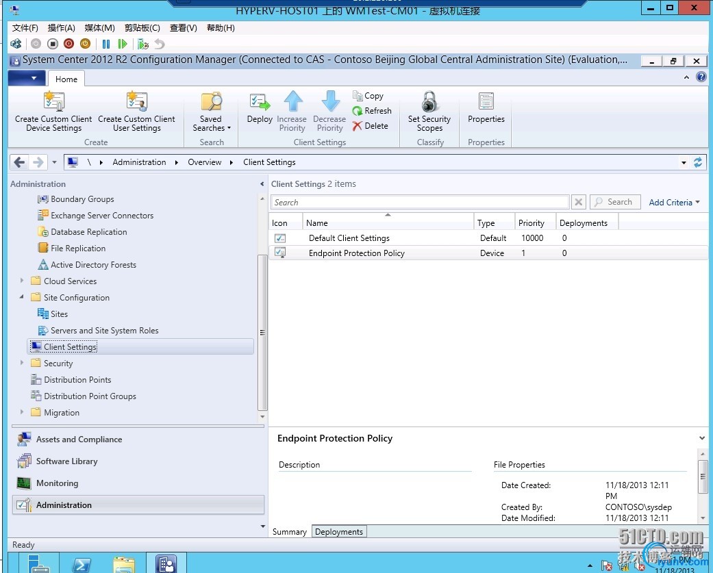The height and width of the screenshot is (573, 713).
Task: Collapse the ribbon with the caret
Action: 686,78
